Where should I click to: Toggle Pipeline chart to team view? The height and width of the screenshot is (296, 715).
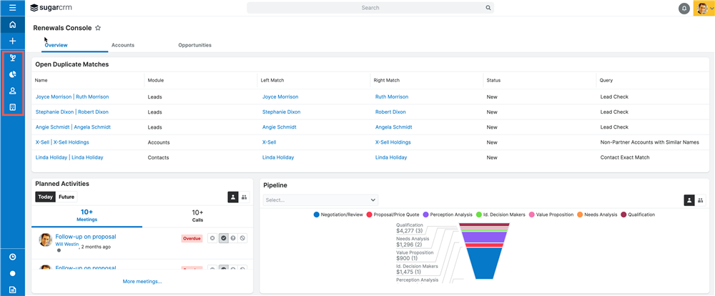702,200
